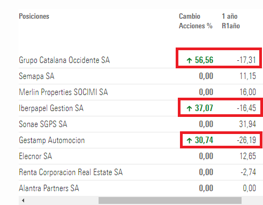This screenshot has width=263, height=205.
Task: Open Grupo Catalana Occidente SA position
Action: coord(64,60)
